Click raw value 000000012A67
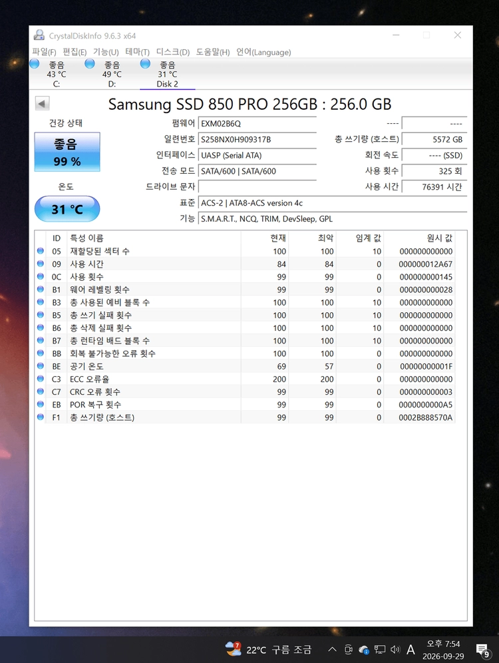Screen dimensions: 499x663 tap(426, 264)
